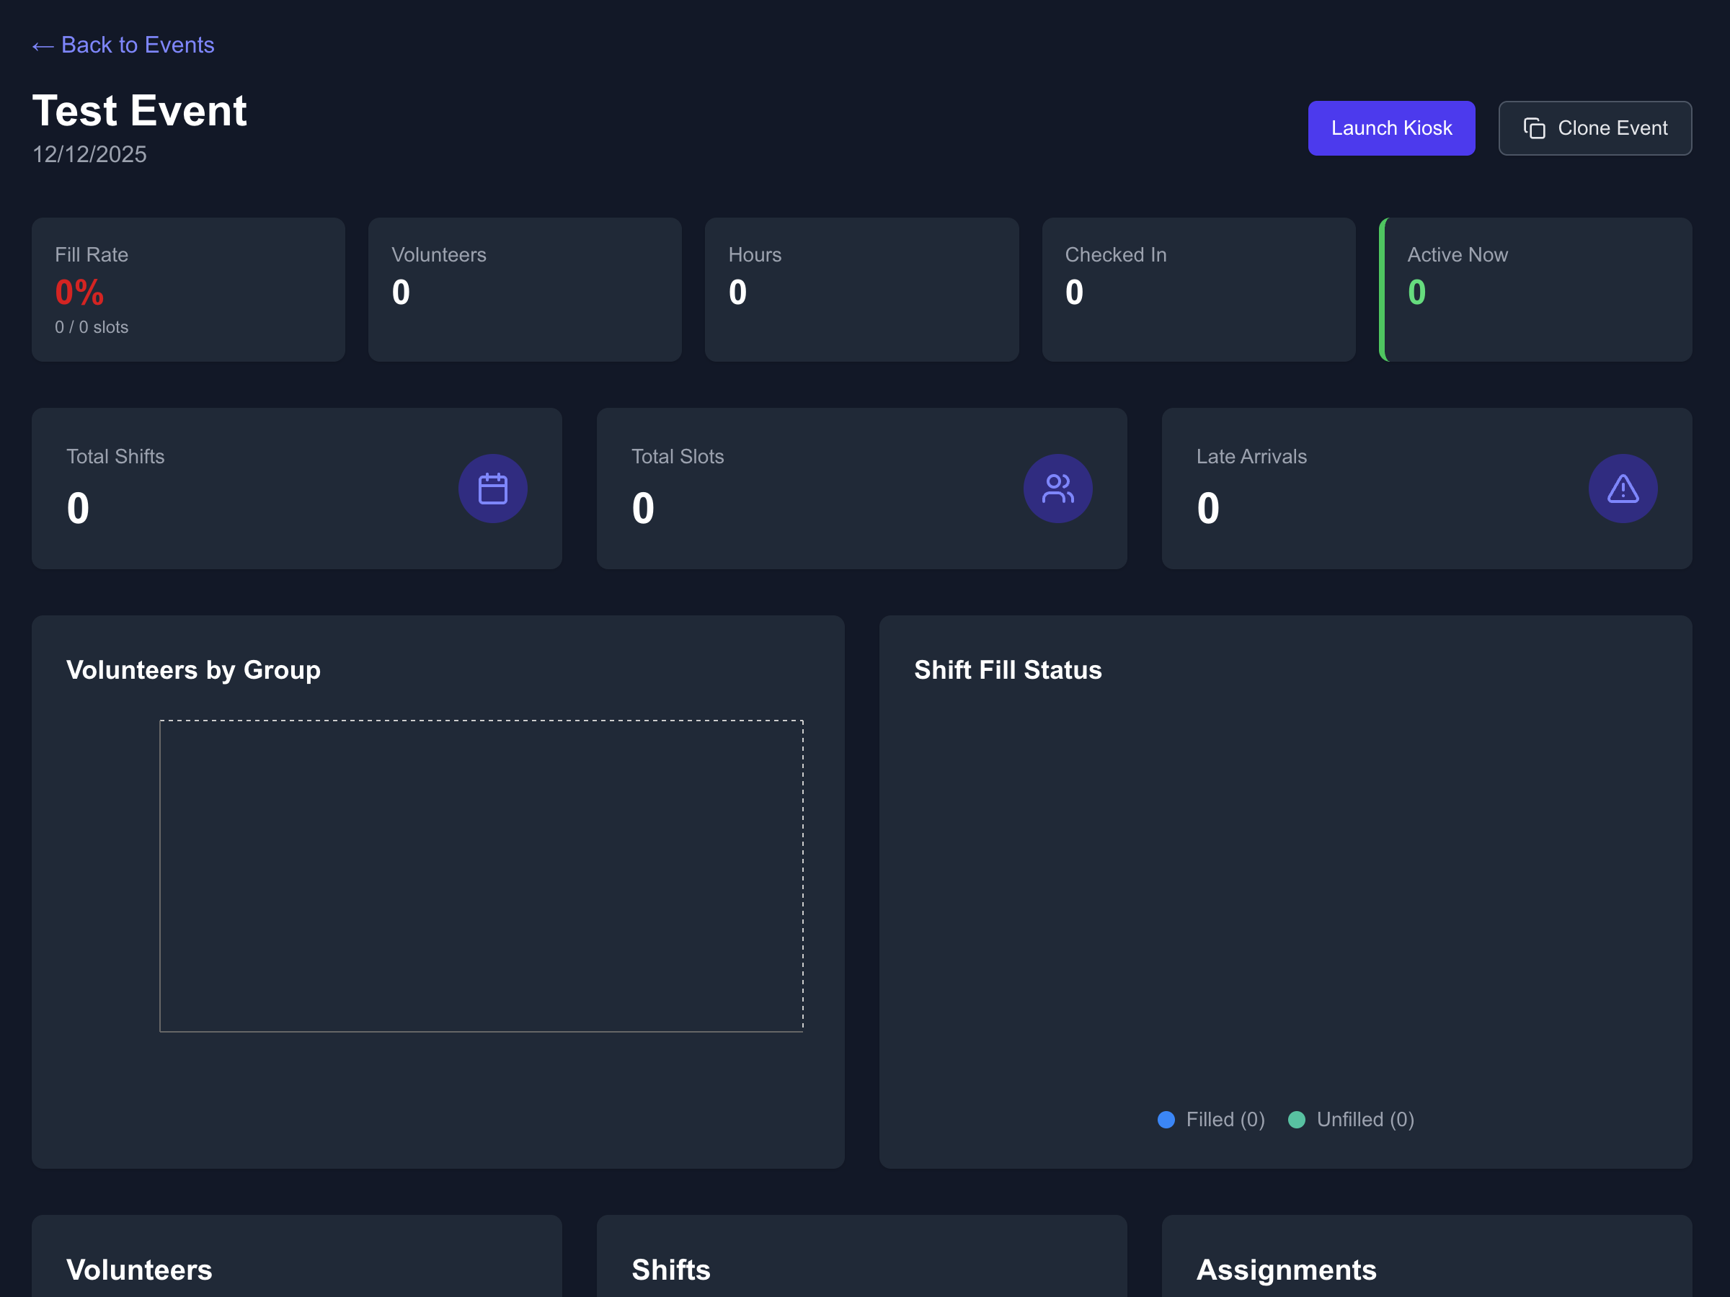Screen dimensions: 1730x1297
Task: Toggle the Unfilled (0) legend entry
Action: pos(1365,1120)
